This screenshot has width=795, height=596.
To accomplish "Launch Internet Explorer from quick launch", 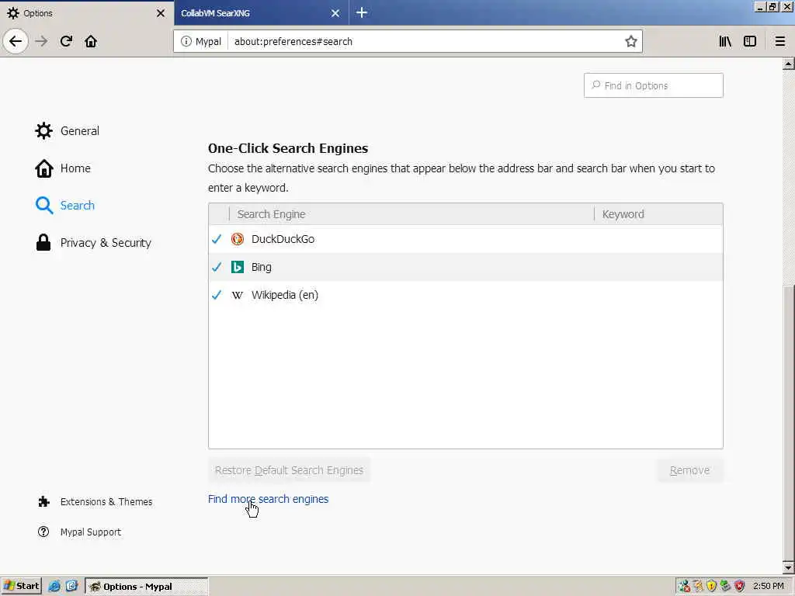I will pos(54,587).
